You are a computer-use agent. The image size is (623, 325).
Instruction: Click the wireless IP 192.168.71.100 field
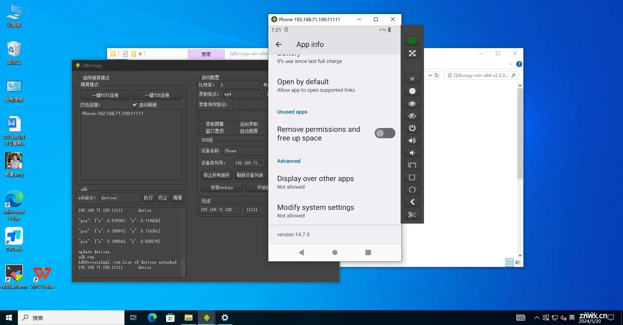pyautogui.click(x=220, y=210)
